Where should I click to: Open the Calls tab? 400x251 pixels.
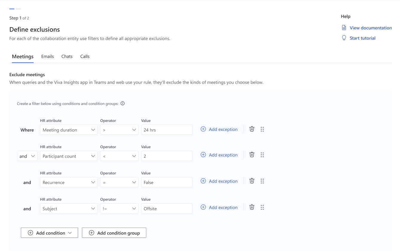(85, 56)
